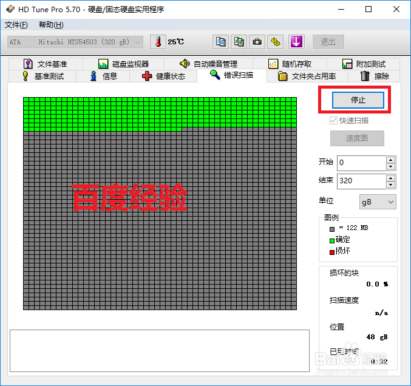Open the 单位 gB unit dropdown
The width and height of the screenshot is (411, 386).
pyautogui.click(x=378, y=201)
